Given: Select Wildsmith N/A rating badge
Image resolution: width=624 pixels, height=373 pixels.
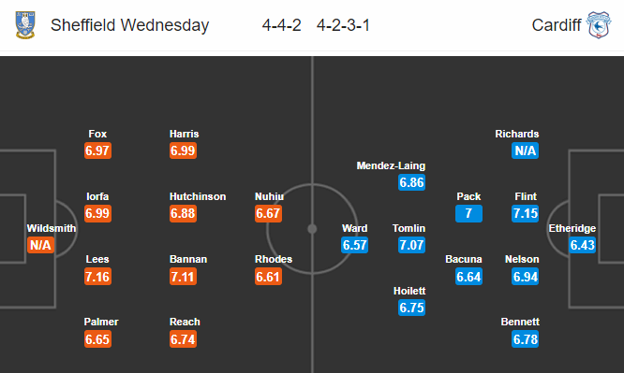Looking at the screenshot, I should pyautogui.click(x=40, y=245).
